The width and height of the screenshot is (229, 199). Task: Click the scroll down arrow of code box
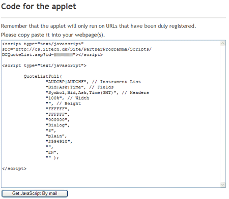pos(222,184)
